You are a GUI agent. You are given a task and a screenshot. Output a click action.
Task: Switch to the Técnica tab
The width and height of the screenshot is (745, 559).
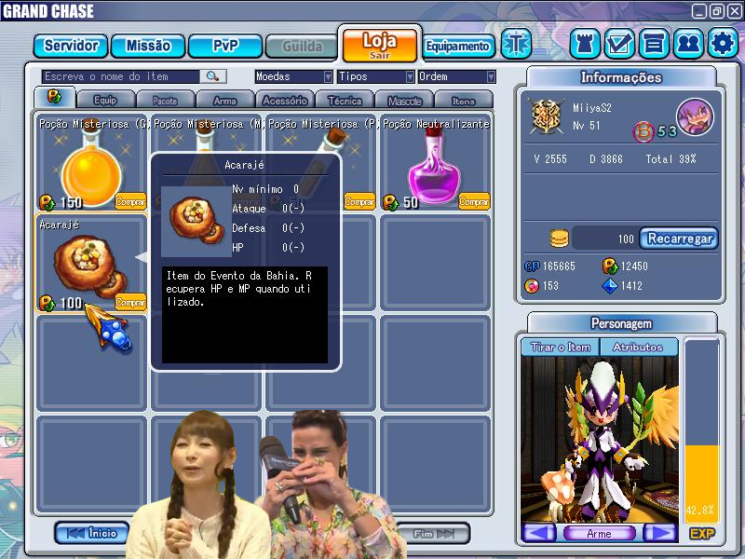click(345, 100)
